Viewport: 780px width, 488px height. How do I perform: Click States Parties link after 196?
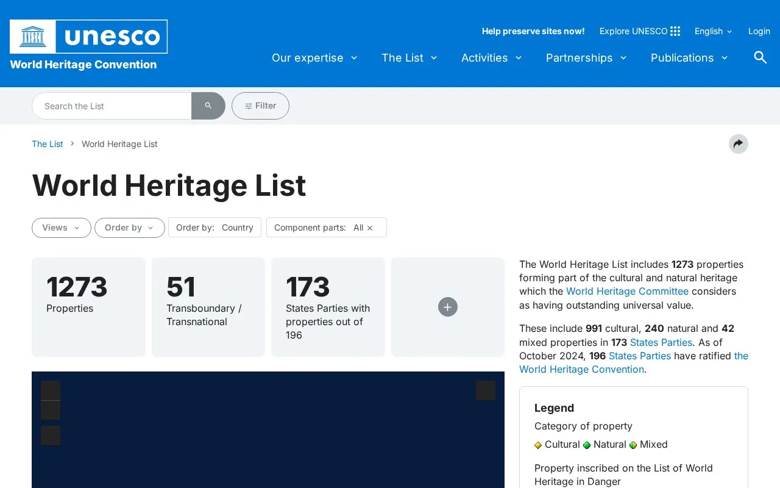click(x=640, y=356)
